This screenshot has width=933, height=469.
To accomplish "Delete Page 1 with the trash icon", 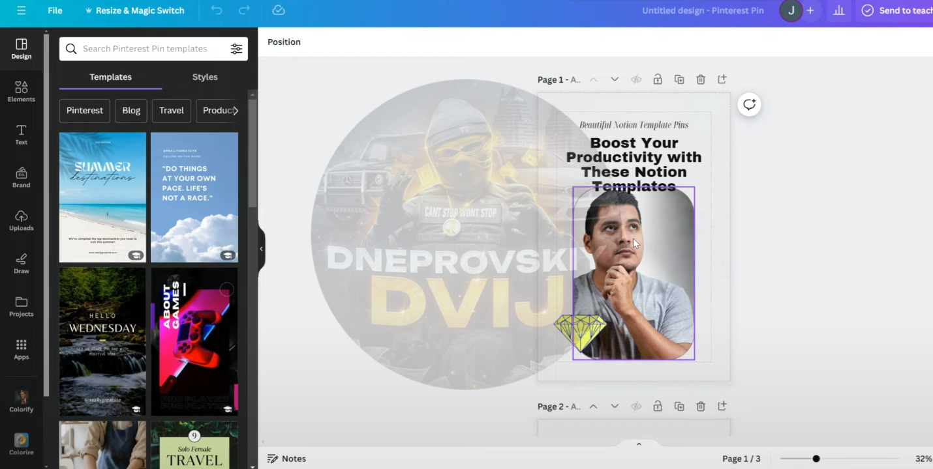I will 701,79.
